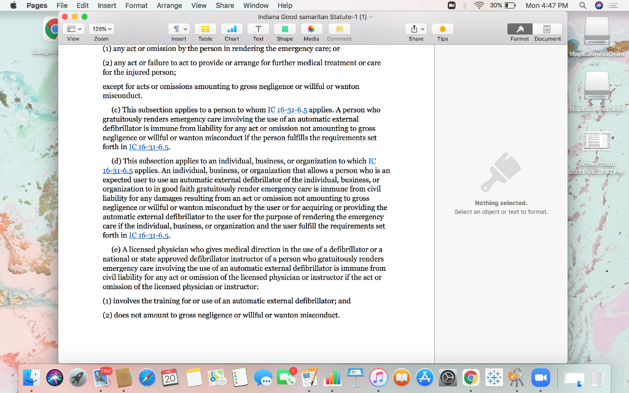Open the Media browser button

pyautogui.click(x=311, y=29)
